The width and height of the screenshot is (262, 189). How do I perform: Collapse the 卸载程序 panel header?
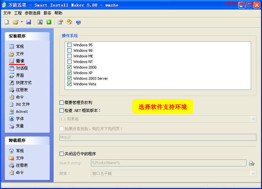27,140
